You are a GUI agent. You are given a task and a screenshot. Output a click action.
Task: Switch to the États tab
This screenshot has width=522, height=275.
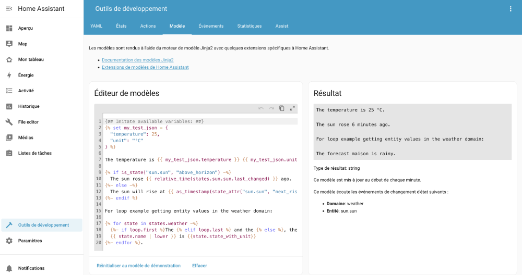[x=121, y=26]
